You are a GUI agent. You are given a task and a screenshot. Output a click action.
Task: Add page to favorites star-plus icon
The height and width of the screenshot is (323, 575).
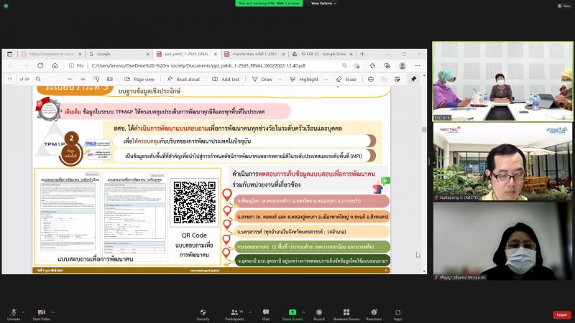(x=356, y=66)
